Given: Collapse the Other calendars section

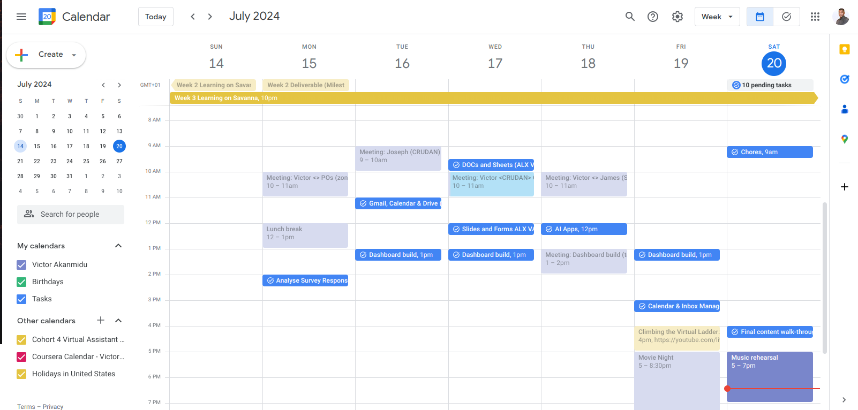Looking at the screenshot, I should pyautogui.click(x=118, y=321).
